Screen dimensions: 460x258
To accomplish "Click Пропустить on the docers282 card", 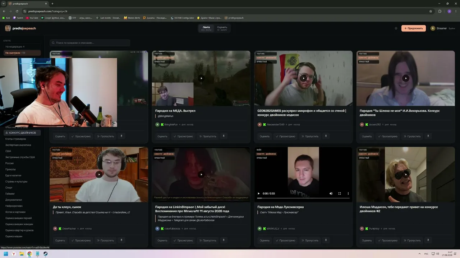I will pos(411,136).
